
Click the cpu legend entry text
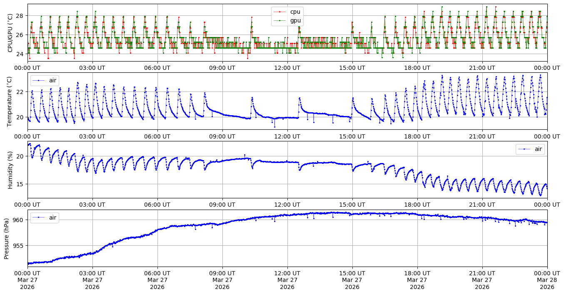tap(295, 12)
